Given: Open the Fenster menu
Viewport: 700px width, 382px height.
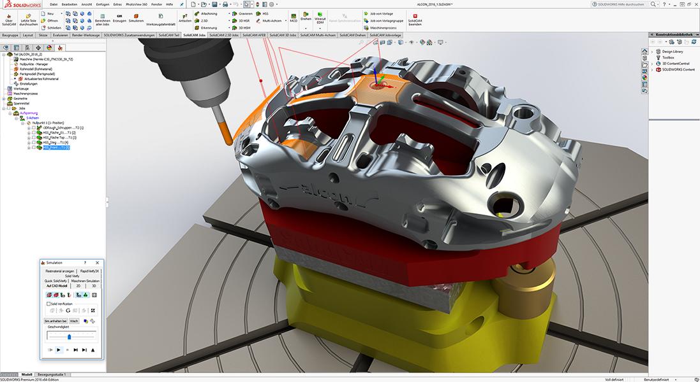Looking at the screenshot, I should tap(157, 4).
